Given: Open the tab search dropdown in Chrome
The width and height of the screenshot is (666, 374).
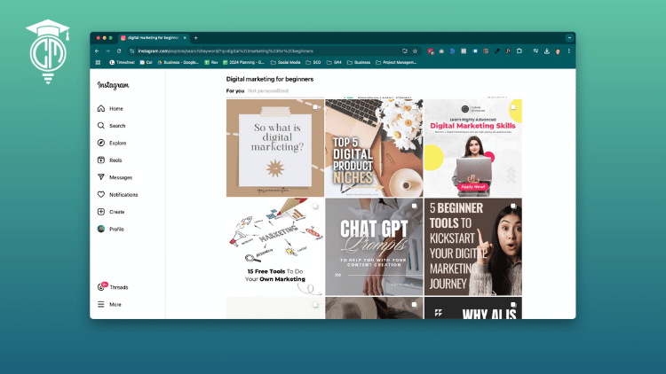Looking at the screenshot, I should 569,38.
